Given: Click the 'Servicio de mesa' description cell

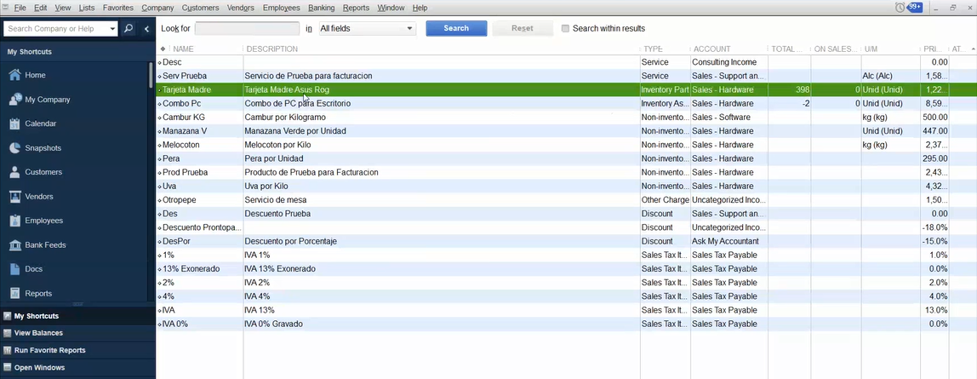Looking at the screenshot, I should tap(276, 200).
